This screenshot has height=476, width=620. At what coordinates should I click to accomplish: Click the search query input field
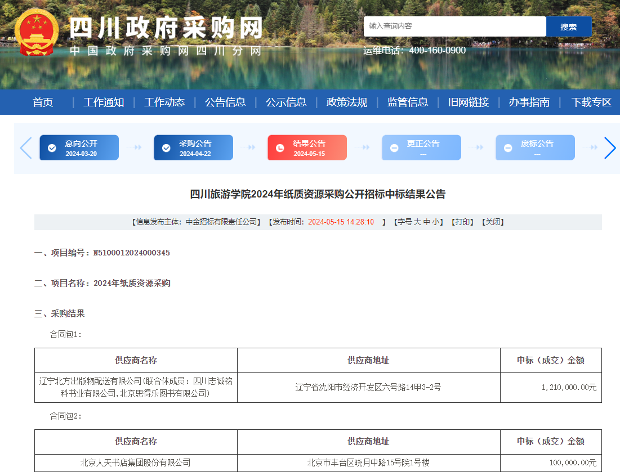pos(454,26)
